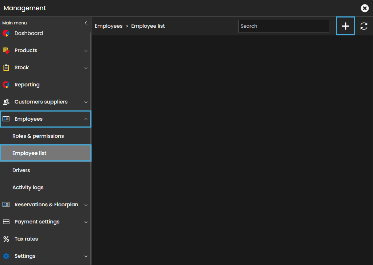Image resolution: width=373 pixels, height=265 pixels.
Task: Collapse the Employees submenu chevron
Action: [x=86, y=119]
